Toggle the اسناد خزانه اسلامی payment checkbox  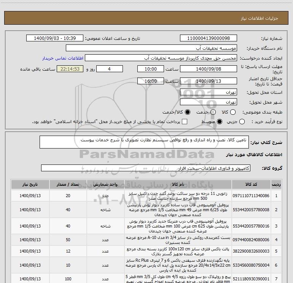coord(185,122)
